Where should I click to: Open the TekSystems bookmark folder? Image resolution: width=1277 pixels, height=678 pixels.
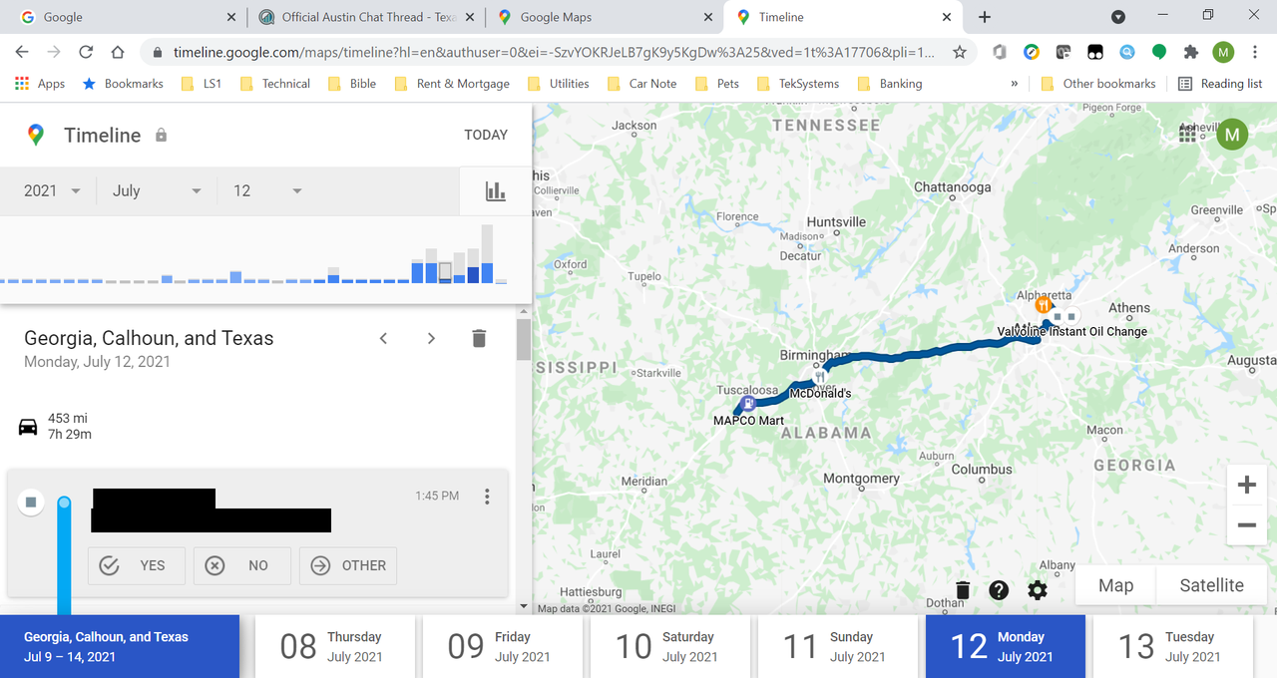tap(799, 84)
